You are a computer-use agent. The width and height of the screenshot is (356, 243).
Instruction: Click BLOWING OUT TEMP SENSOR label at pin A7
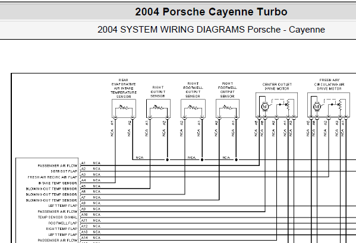[52, 200]
